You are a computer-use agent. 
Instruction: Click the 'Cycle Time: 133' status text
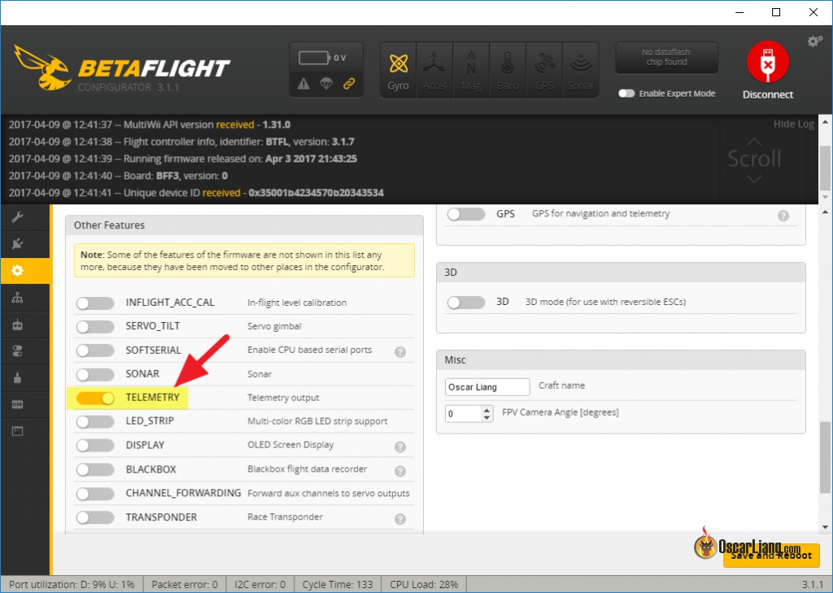[338, 585]
